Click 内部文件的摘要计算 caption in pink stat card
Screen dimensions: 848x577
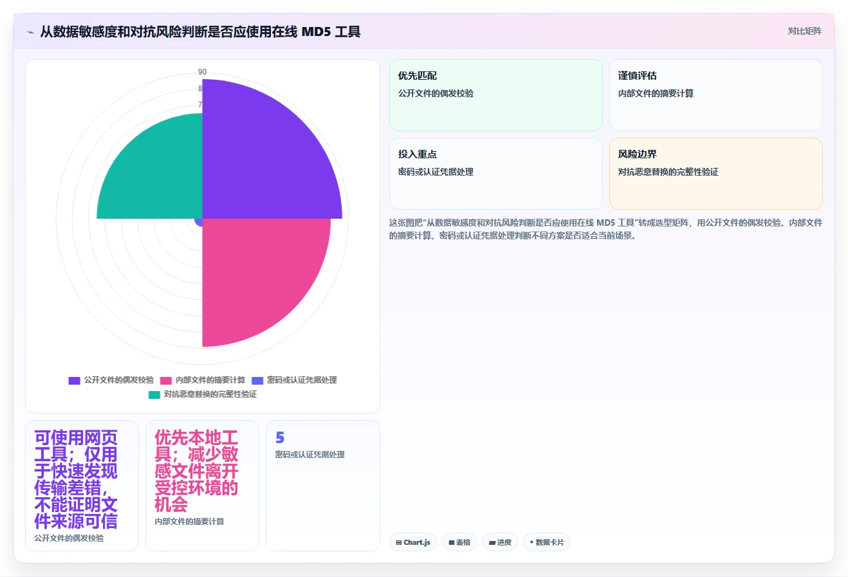coord(189,521)
